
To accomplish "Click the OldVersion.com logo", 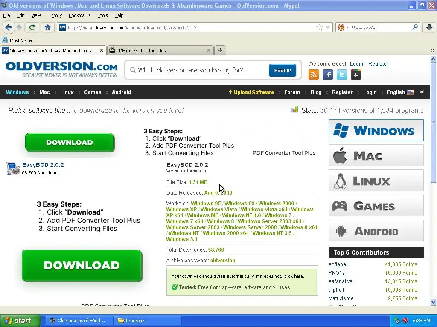I will [x=61, y=69].
